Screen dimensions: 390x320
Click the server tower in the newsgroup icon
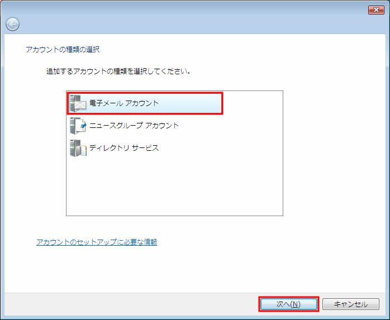(73, 126)
